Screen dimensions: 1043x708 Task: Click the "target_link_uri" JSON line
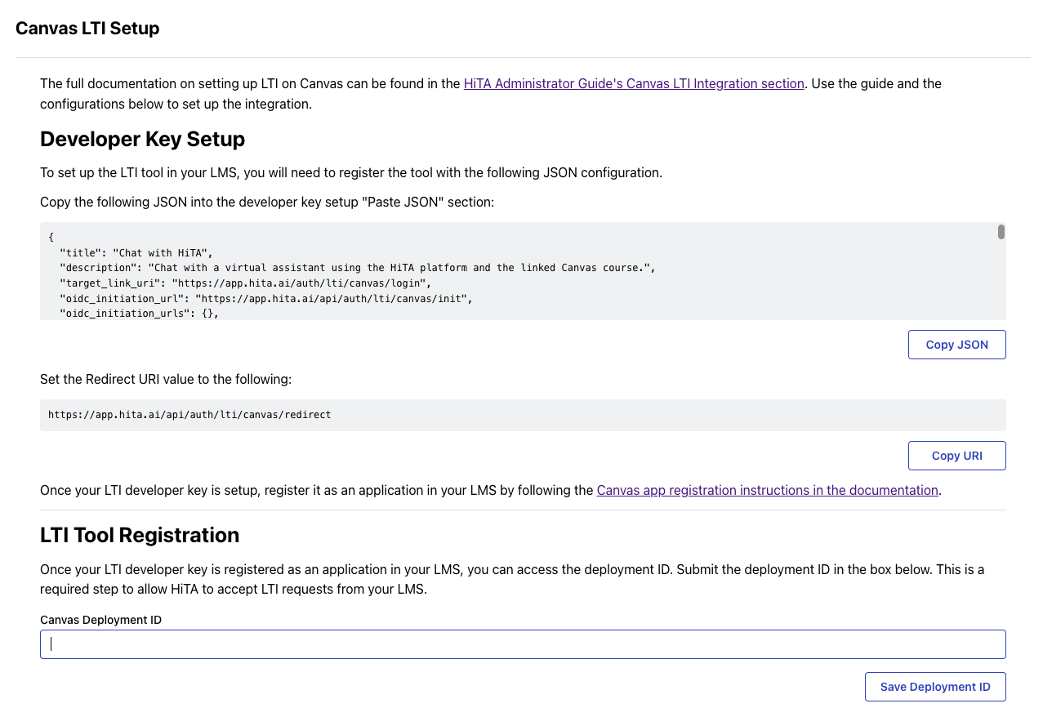[x=245, y=283]
